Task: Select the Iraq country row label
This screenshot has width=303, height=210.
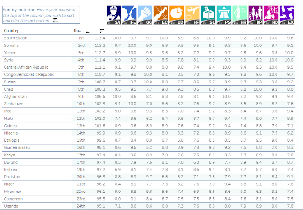Action: click(8, 111)
